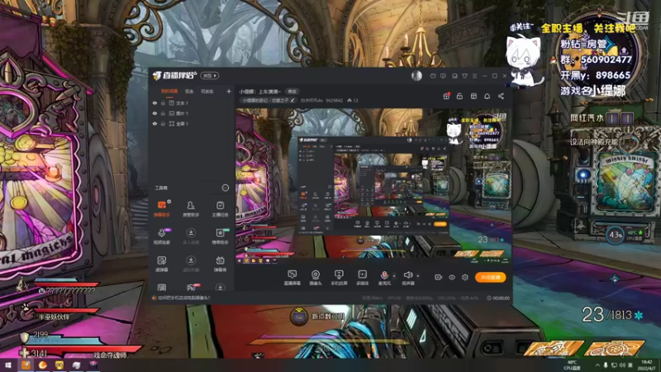
Task: Open the PK tool in the toolbox
Action: click(191, 287)
